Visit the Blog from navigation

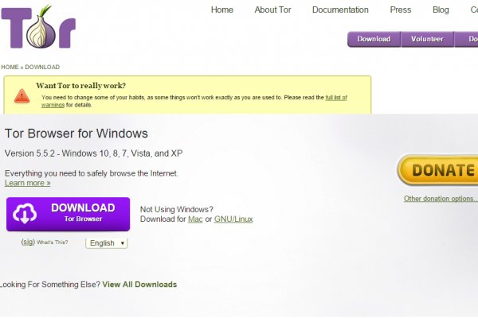click(x=441, y=10)
